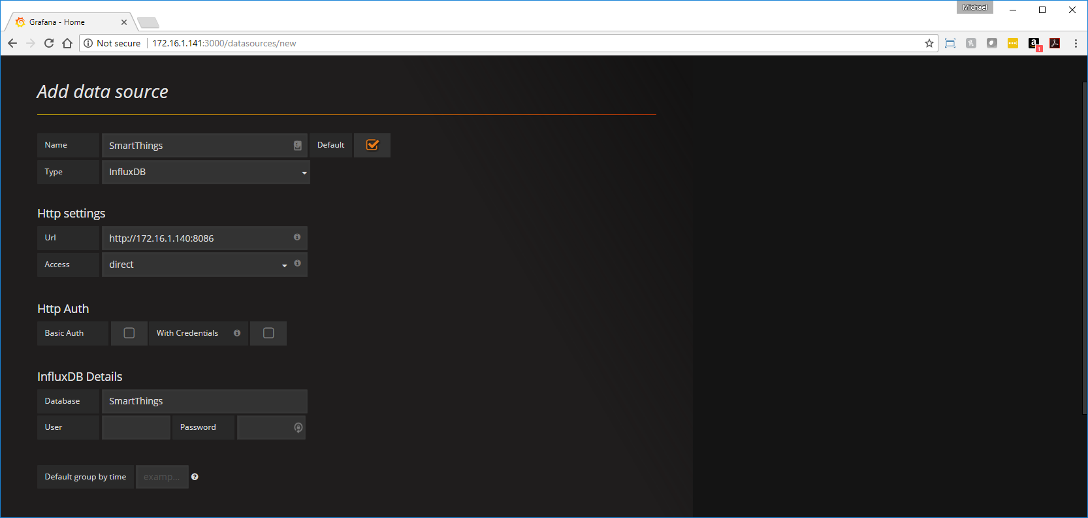Click the Grafana favicon on the tab

pyautogui.click(x=20, y=22)
